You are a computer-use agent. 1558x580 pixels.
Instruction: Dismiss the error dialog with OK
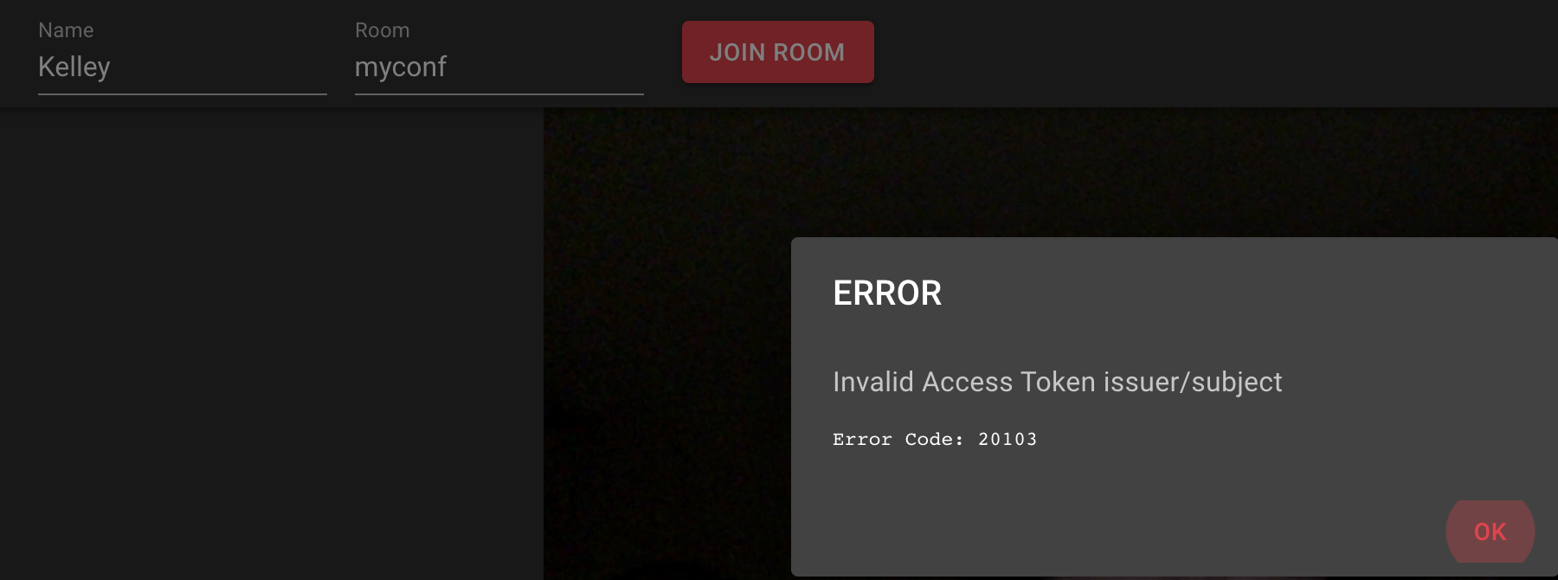coord(1490,532)
